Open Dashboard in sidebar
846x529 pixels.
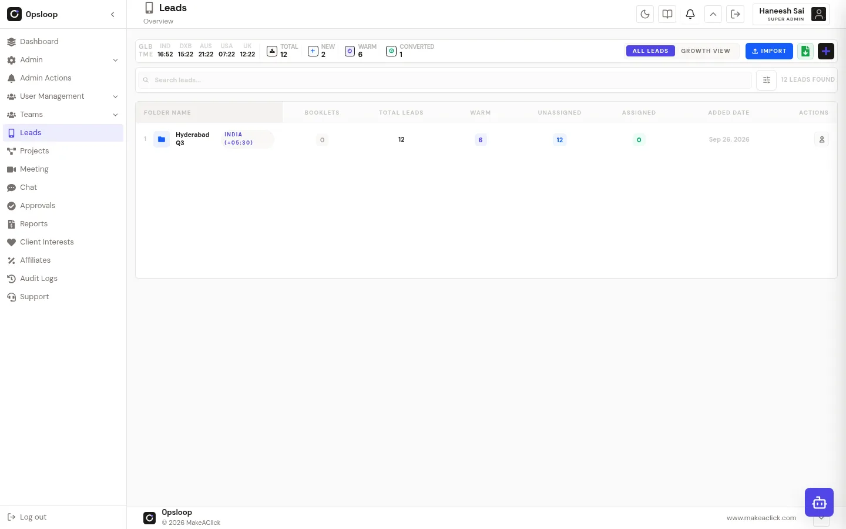(63, 42)
